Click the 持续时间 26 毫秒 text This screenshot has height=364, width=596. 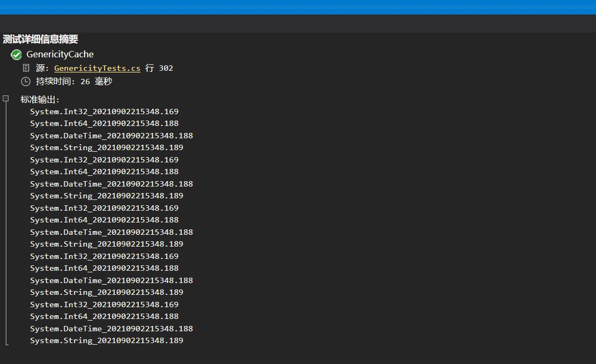click(74, 81)
